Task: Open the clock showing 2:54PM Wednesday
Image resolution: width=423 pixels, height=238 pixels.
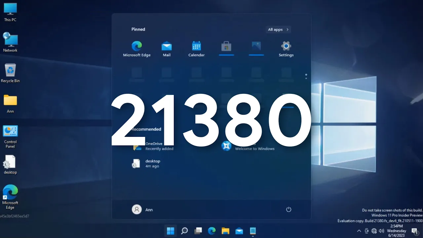Action: coord(396,231)
